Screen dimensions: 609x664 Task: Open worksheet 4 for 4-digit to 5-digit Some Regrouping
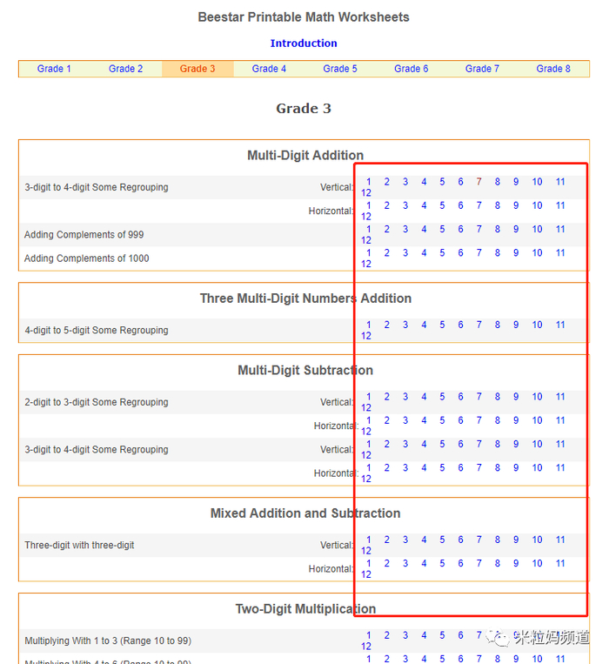(424, 325)
